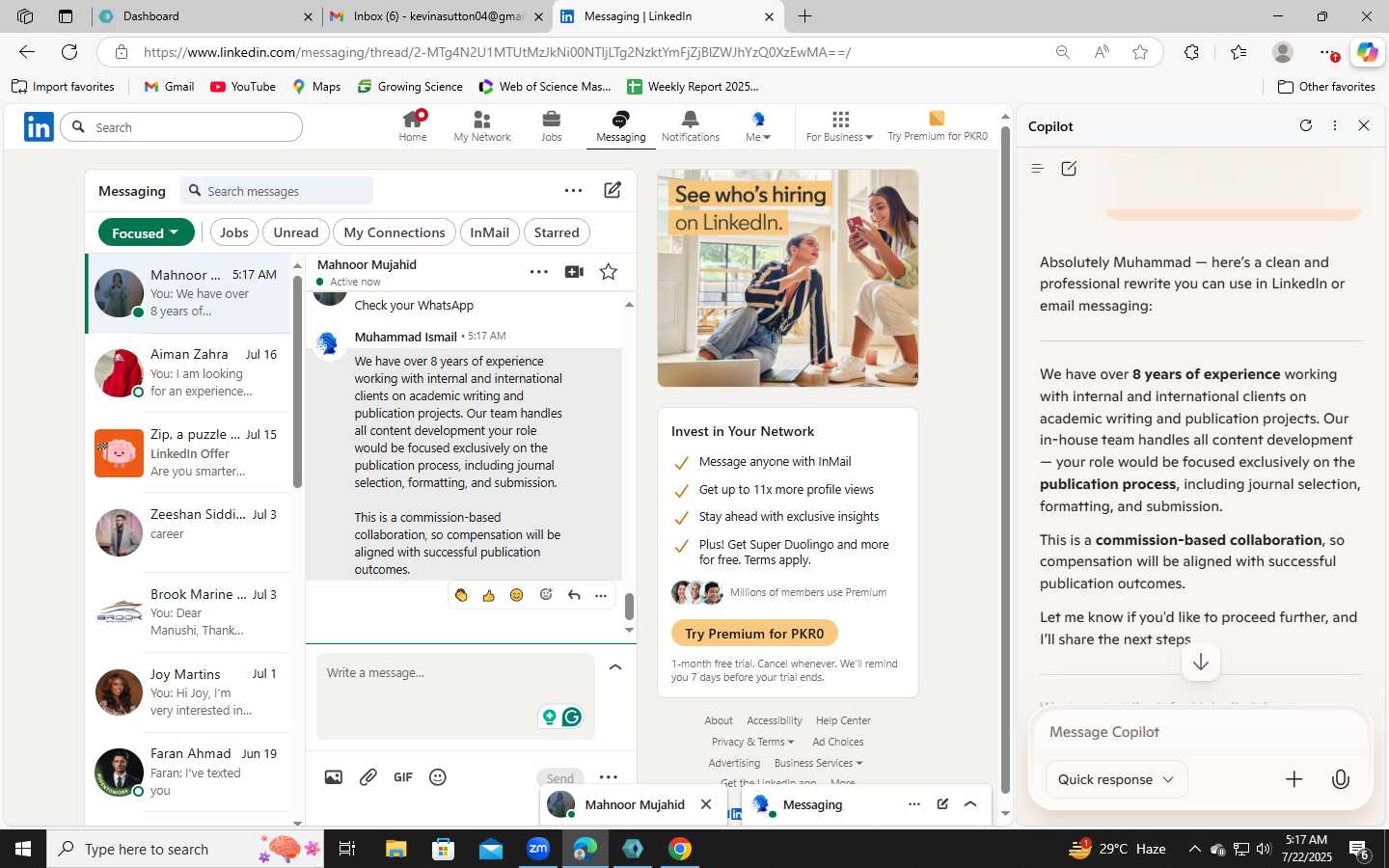The height and width of the screenshot is (868, 1389).
Task: Open Joy Martins conversation
Action: pos(189,692)
